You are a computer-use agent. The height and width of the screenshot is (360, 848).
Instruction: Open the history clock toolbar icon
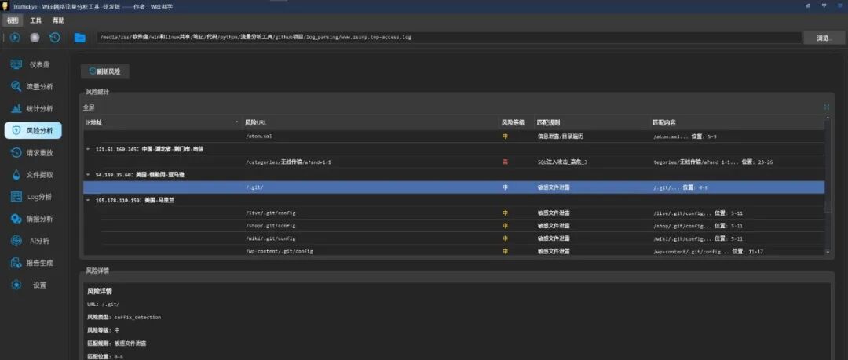[x=55, y=38]
